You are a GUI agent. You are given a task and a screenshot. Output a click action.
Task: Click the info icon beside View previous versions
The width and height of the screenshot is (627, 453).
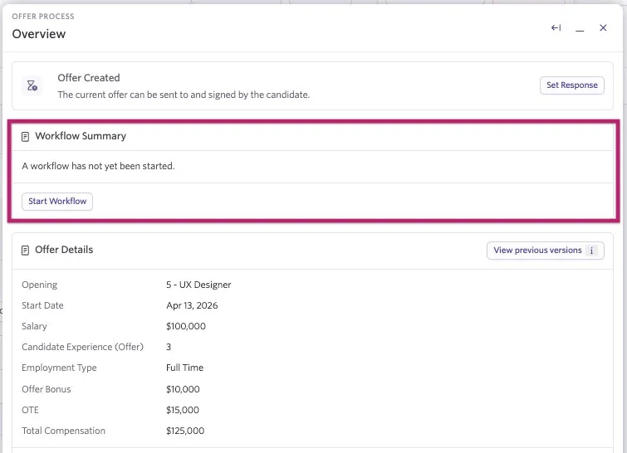click(591, 251)
